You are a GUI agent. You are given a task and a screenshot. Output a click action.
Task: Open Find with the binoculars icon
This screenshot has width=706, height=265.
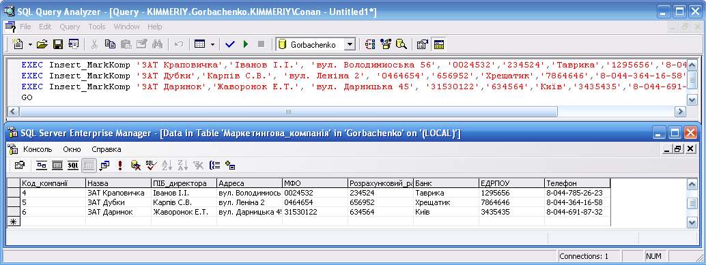[x=157, y=44]
